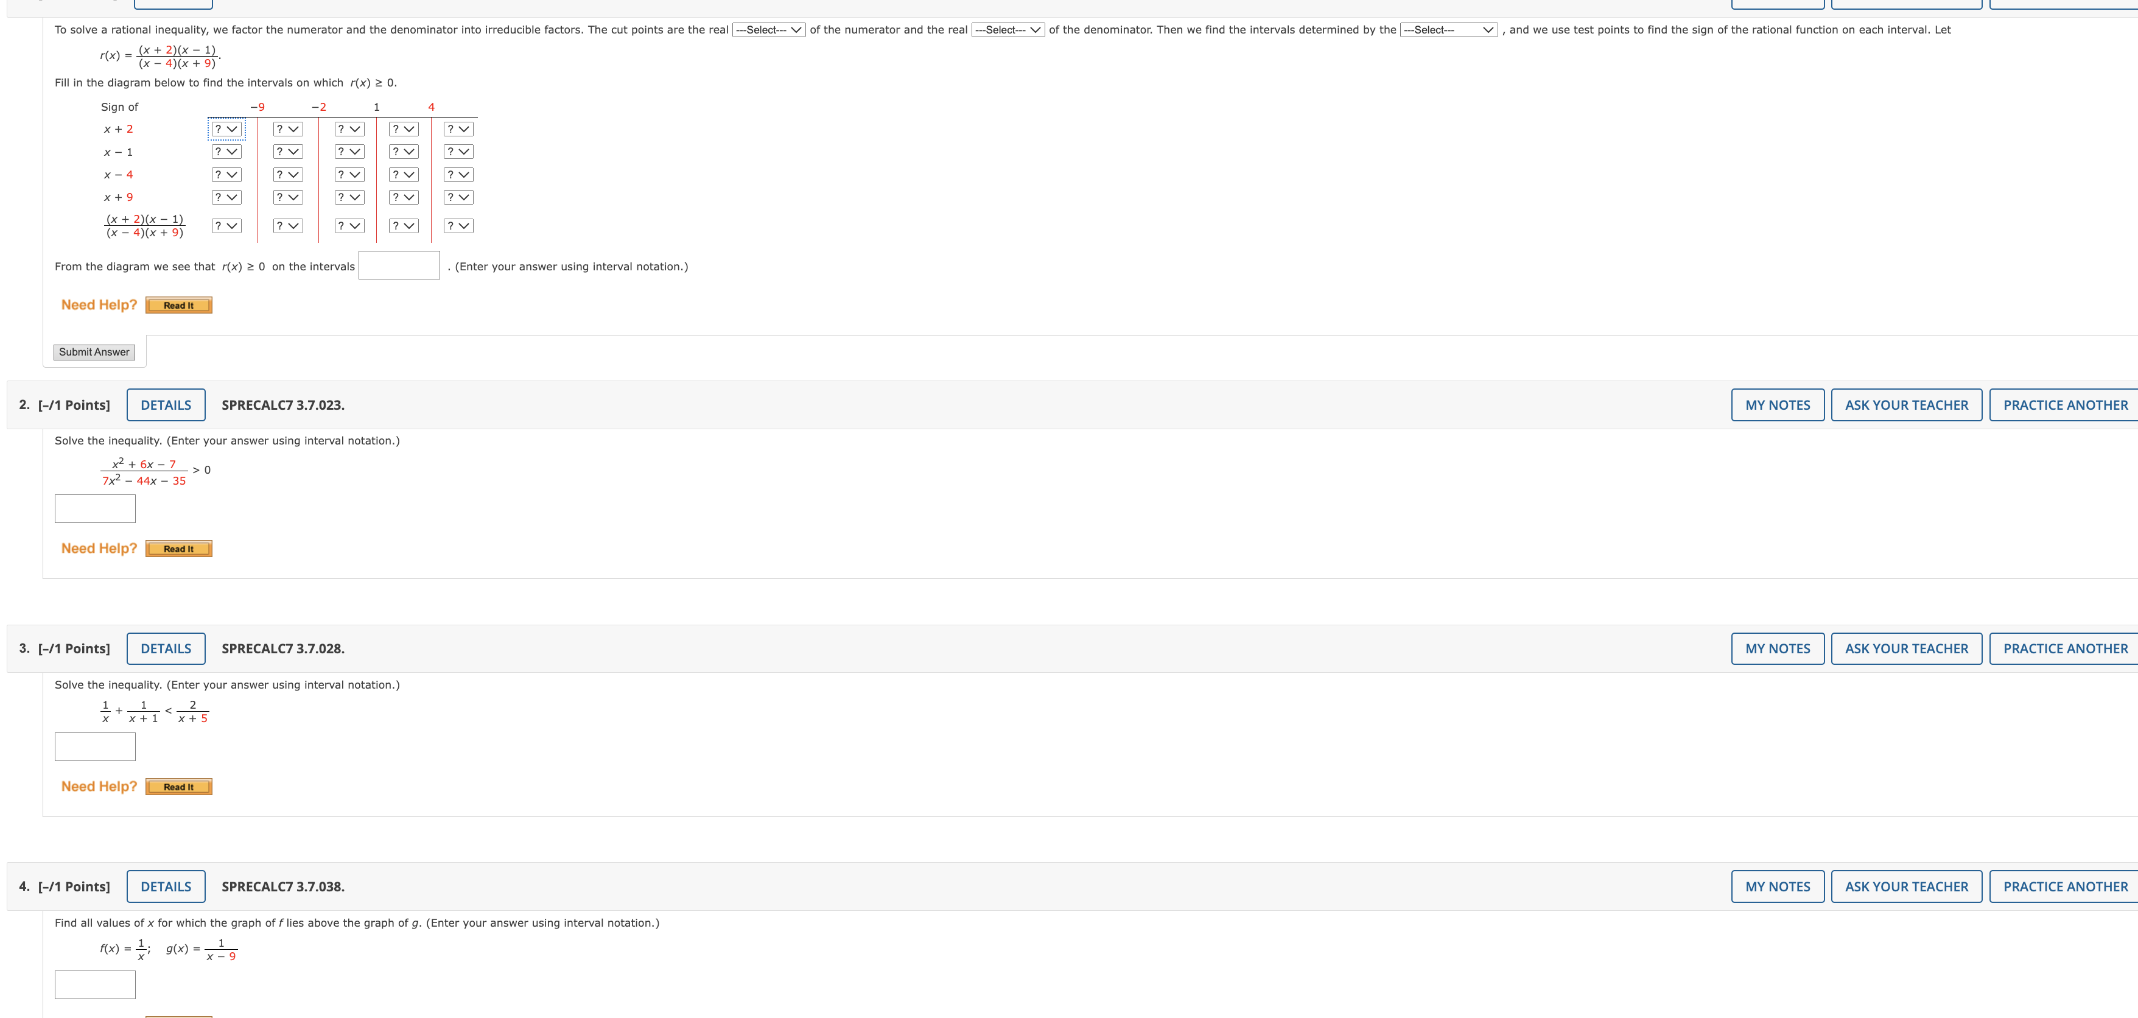This screenshot has width=2138, height=1018.
Task: Click Read It button in question 1
Action: 178,306
